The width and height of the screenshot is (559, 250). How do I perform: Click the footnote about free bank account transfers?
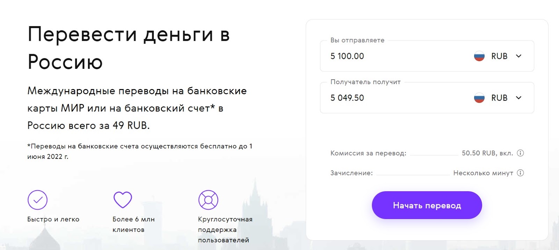tap(140, 151)
